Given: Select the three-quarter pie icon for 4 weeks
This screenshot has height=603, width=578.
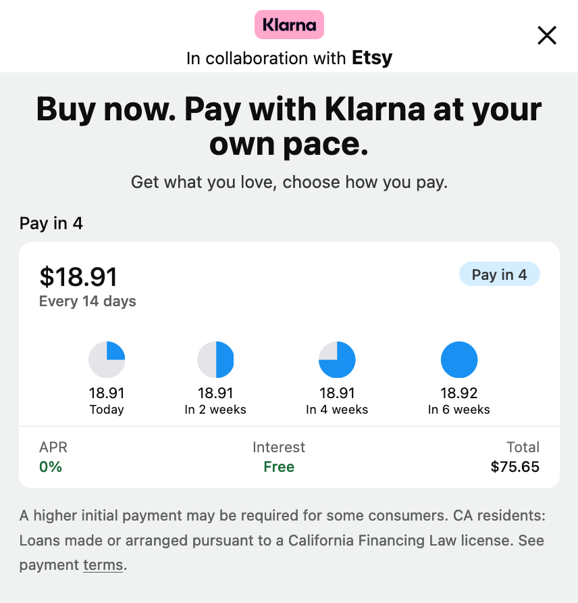Looking at the screenshot, I should coord(337,359).
